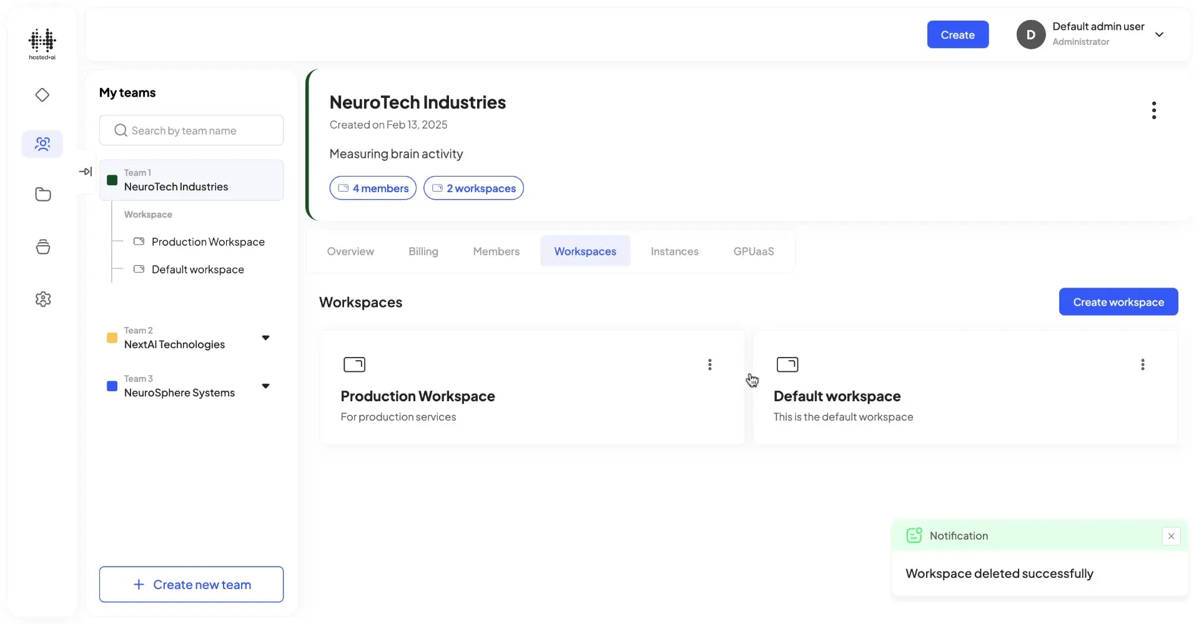Click the Create workspace button
The image size is (1199, 624).
1118,301
